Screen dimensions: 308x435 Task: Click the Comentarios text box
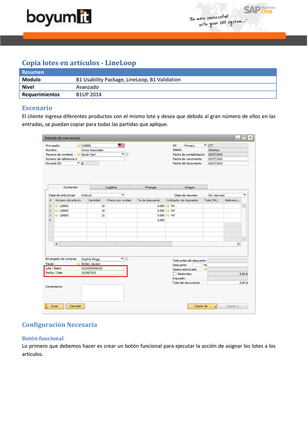102,293
